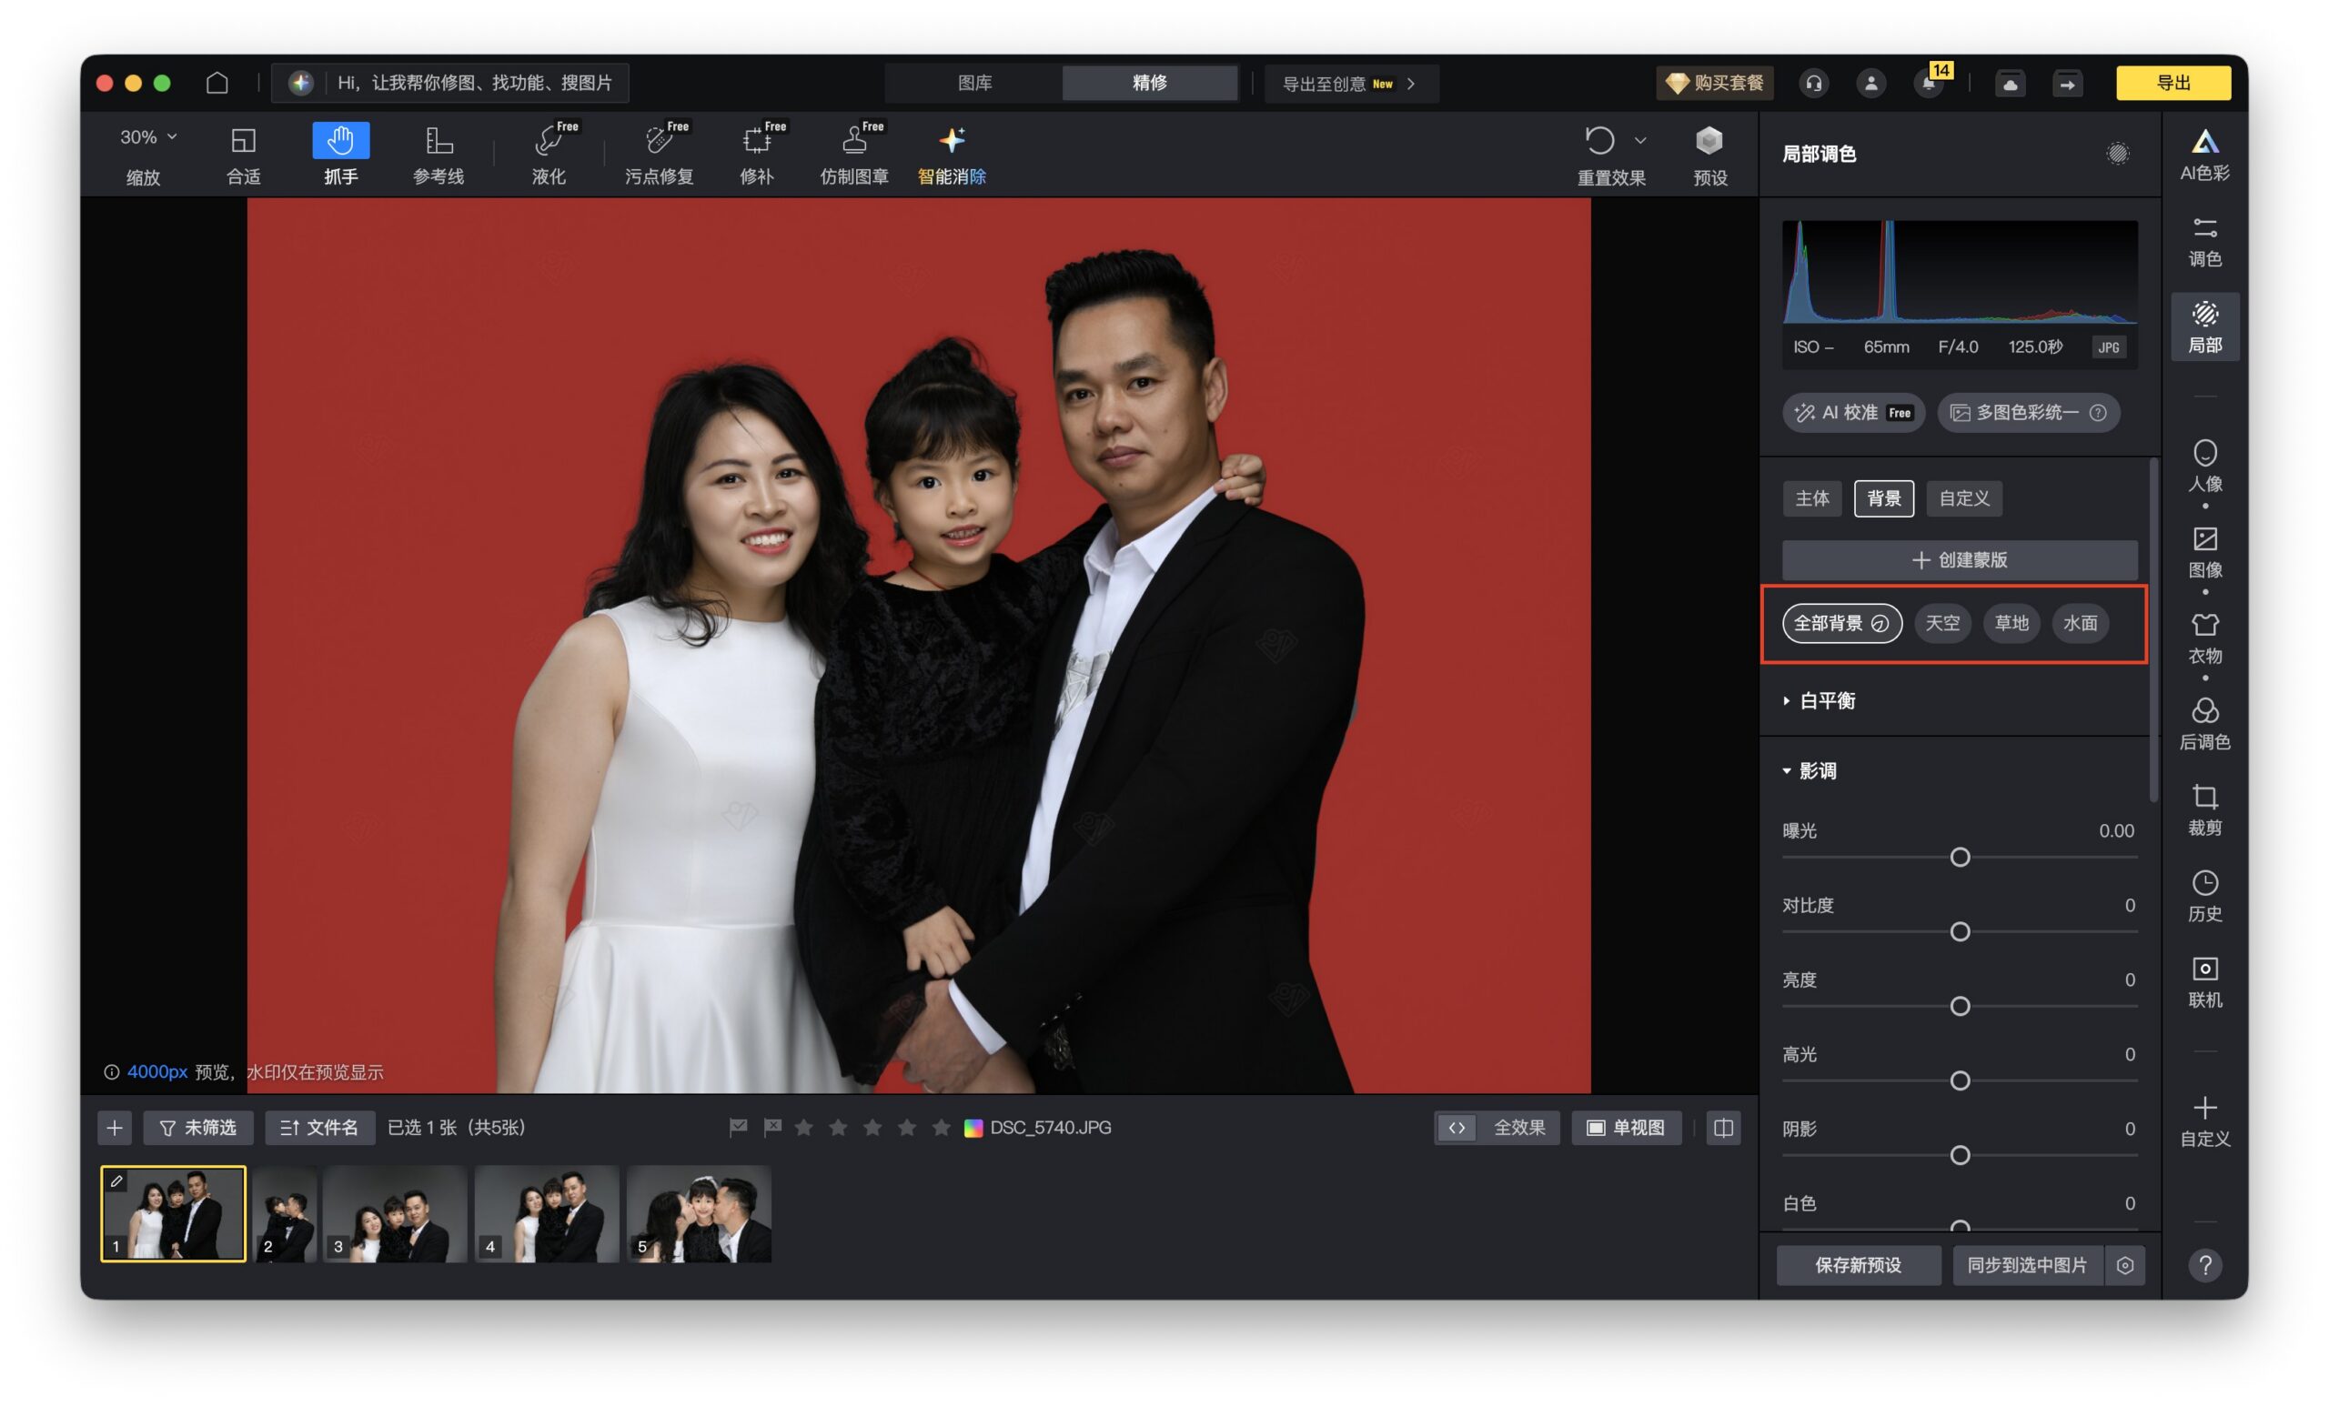
Task: Switch to the 图库 tab
Action: tap(974, 83)
